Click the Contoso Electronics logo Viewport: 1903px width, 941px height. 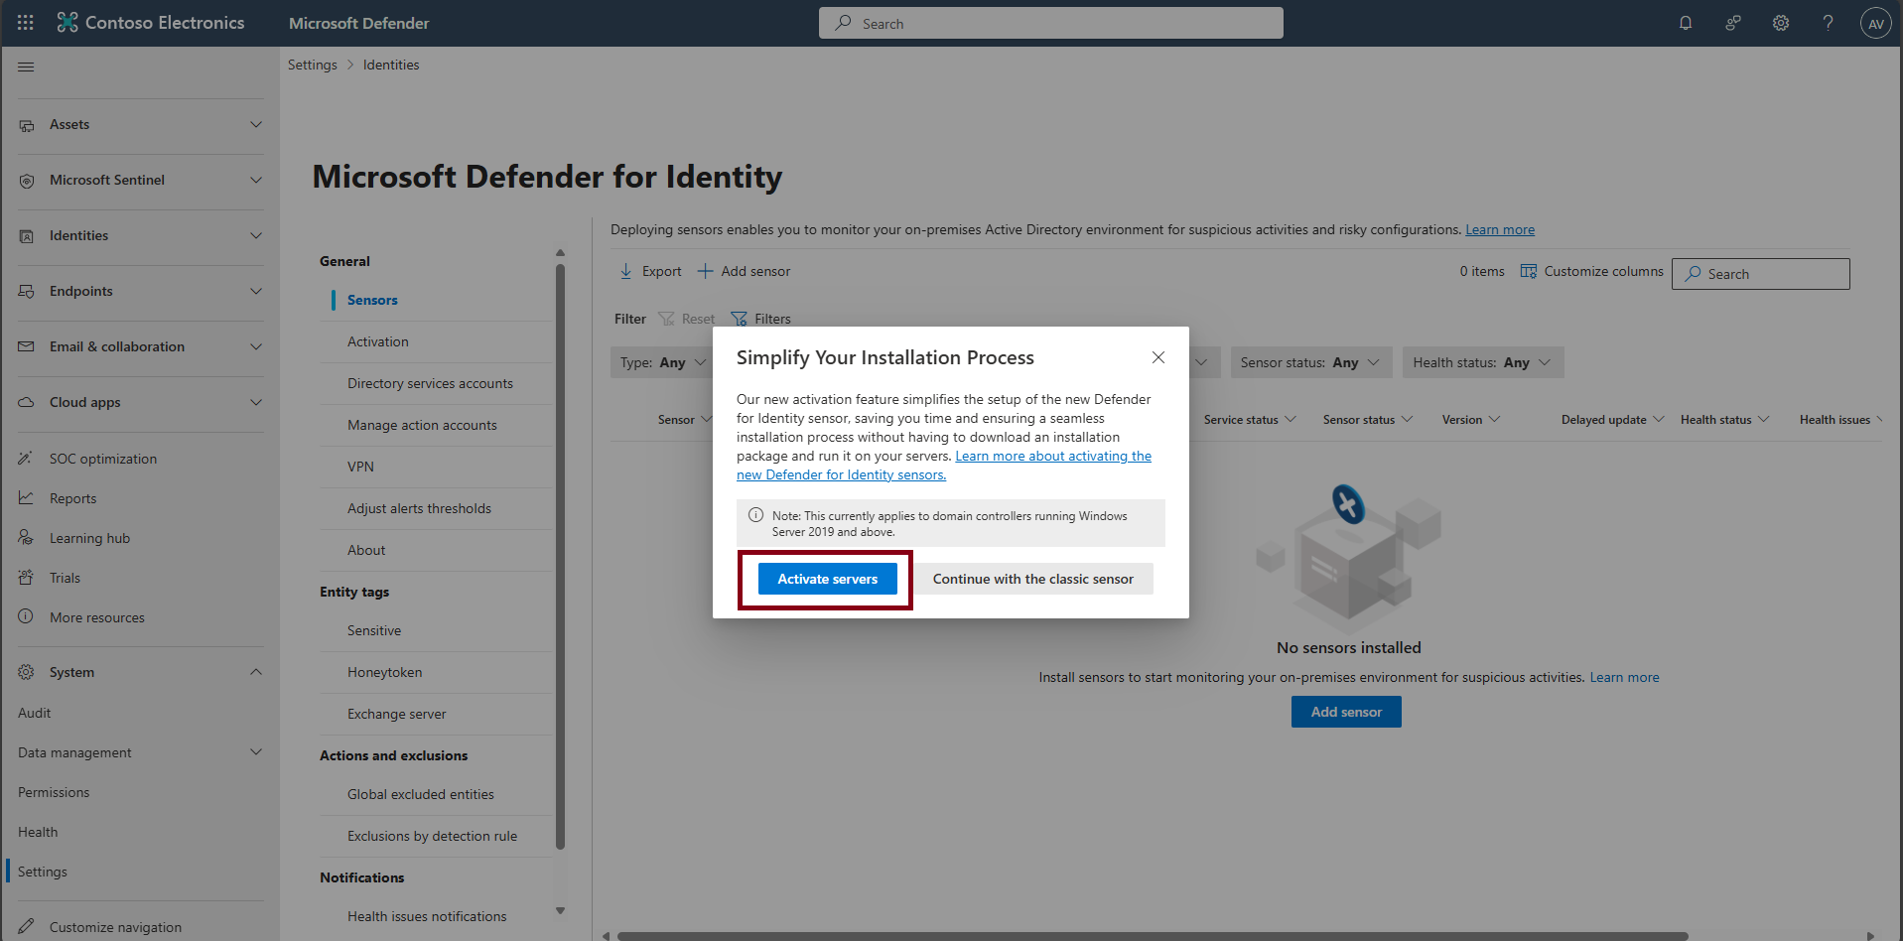(x=151, y=23)
